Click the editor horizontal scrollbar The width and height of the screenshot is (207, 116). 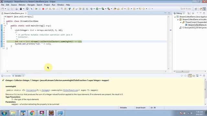(x=86, y=71)
